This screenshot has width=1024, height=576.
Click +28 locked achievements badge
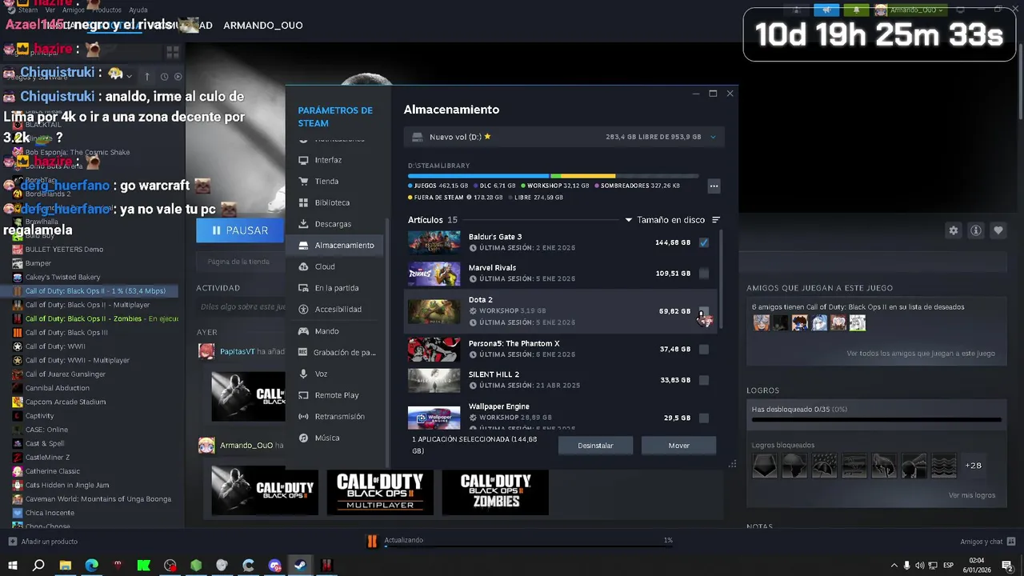974,466
